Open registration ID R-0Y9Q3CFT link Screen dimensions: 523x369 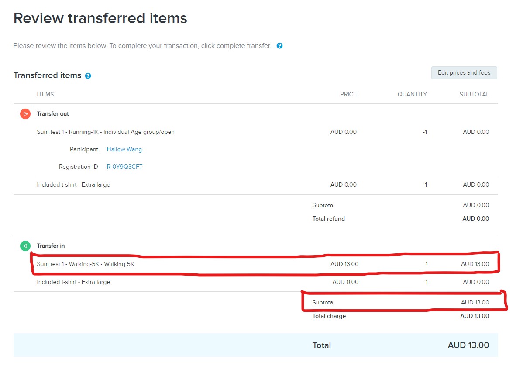click(x=125, y=167)
